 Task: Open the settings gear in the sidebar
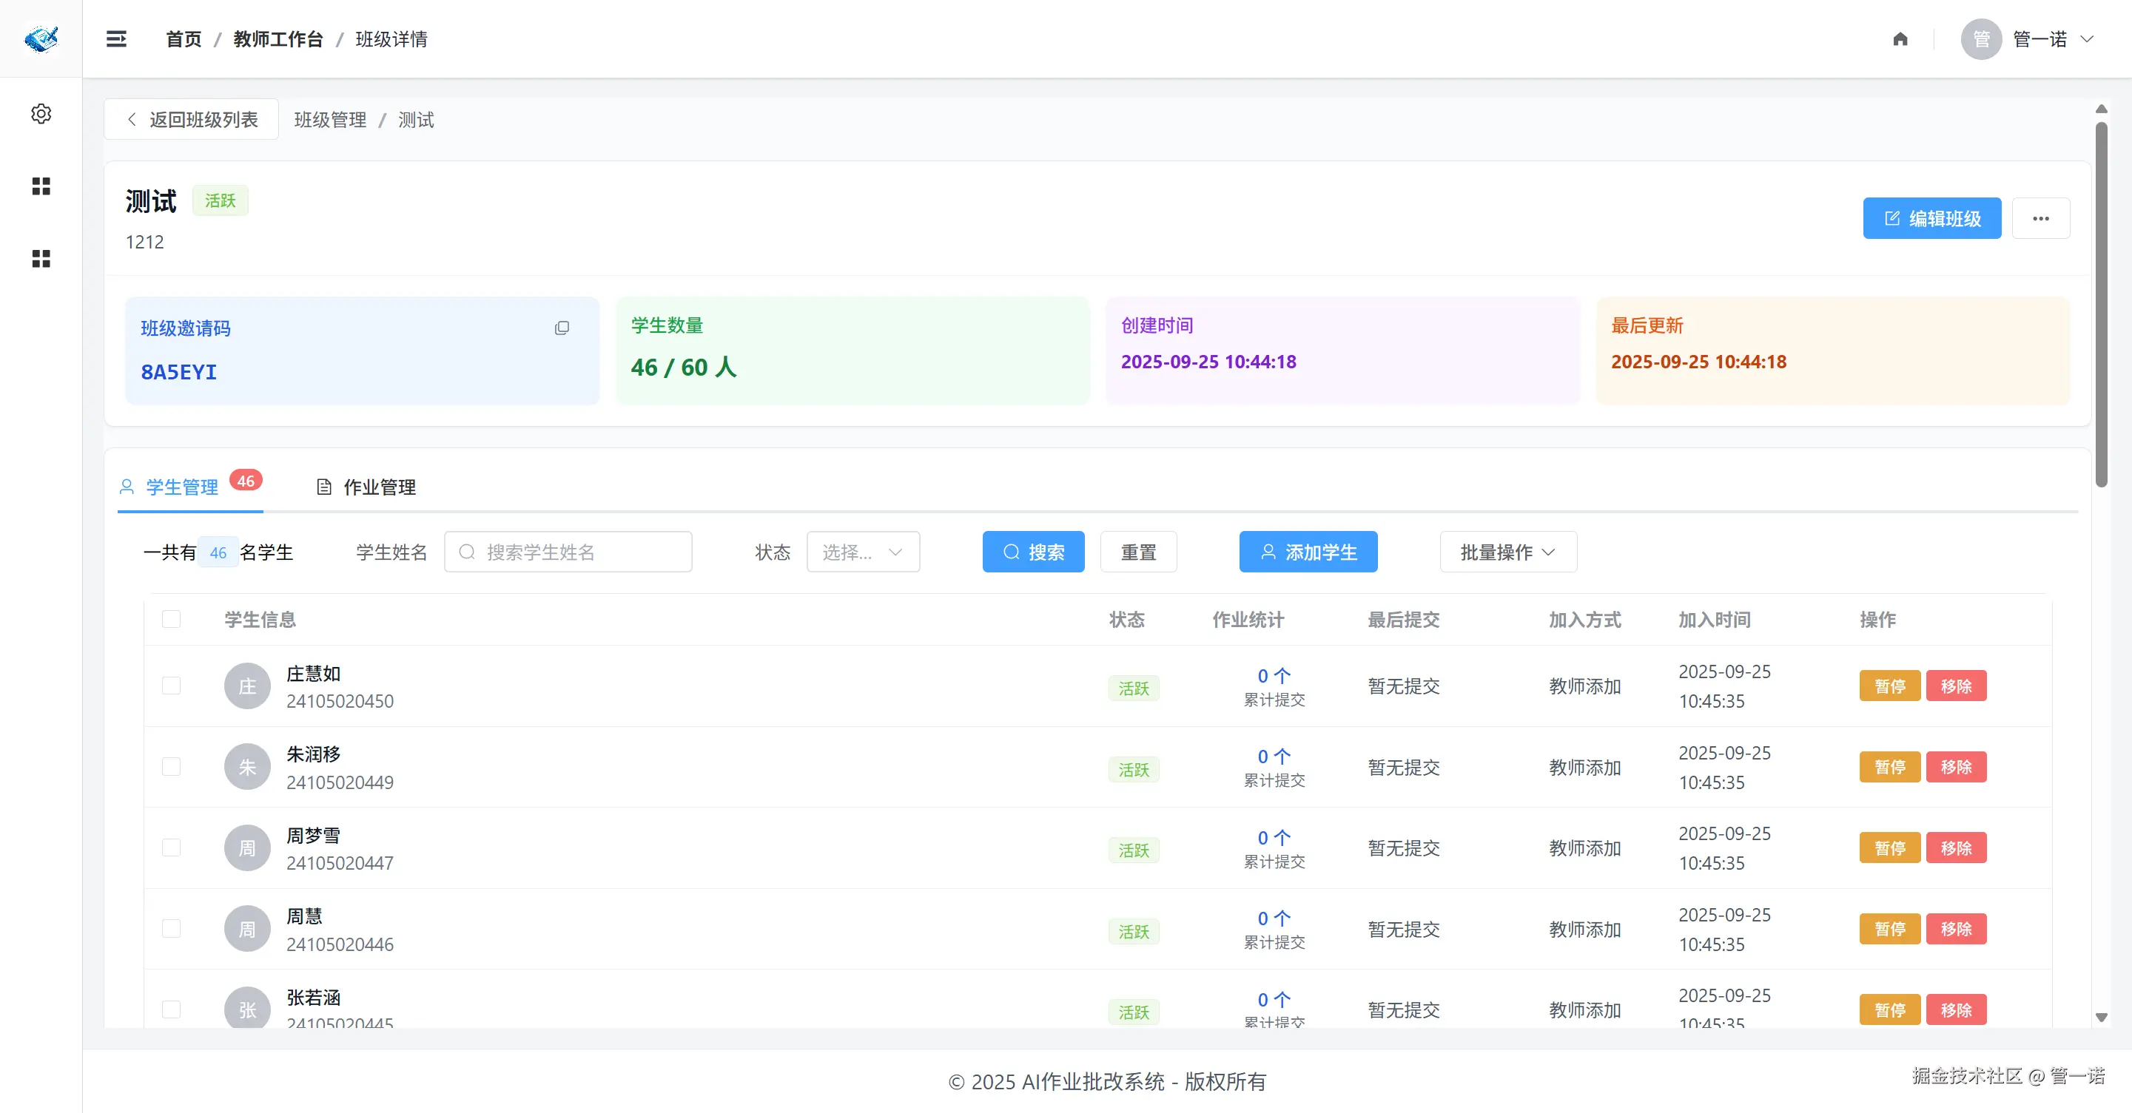tap(41, 113)
